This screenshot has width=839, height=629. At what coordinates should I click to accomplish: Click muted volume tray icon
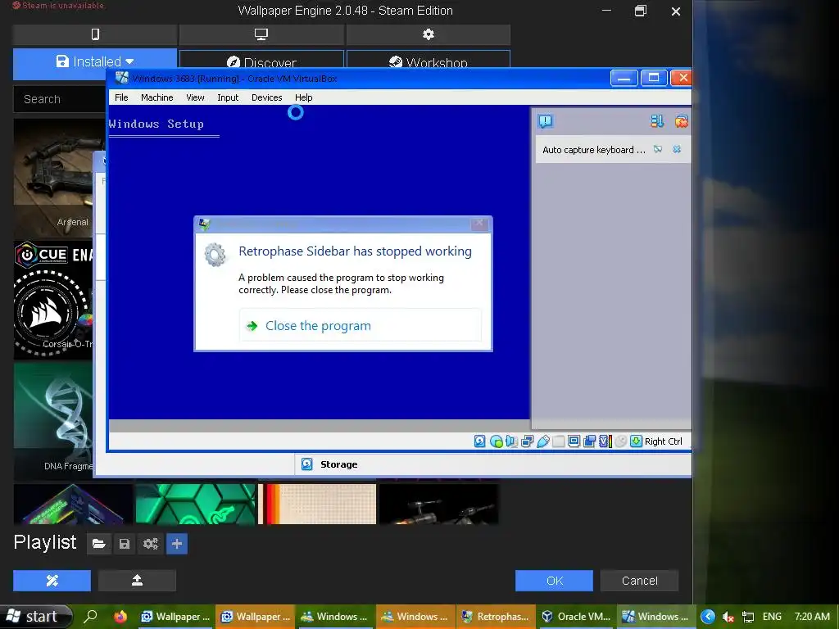[x=728, y=617]
